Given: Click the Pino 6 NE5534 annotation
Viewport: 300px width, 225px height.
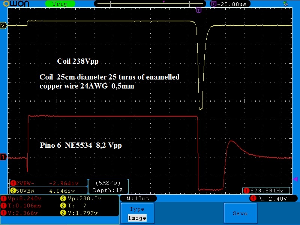Looking at the screenshot, I should 81,145.
